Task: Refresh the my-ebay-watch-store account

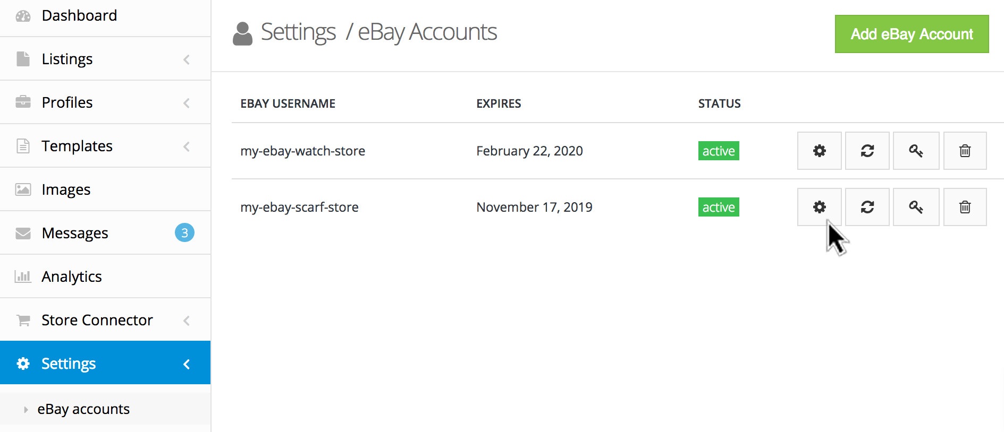Action: point(867,151)
